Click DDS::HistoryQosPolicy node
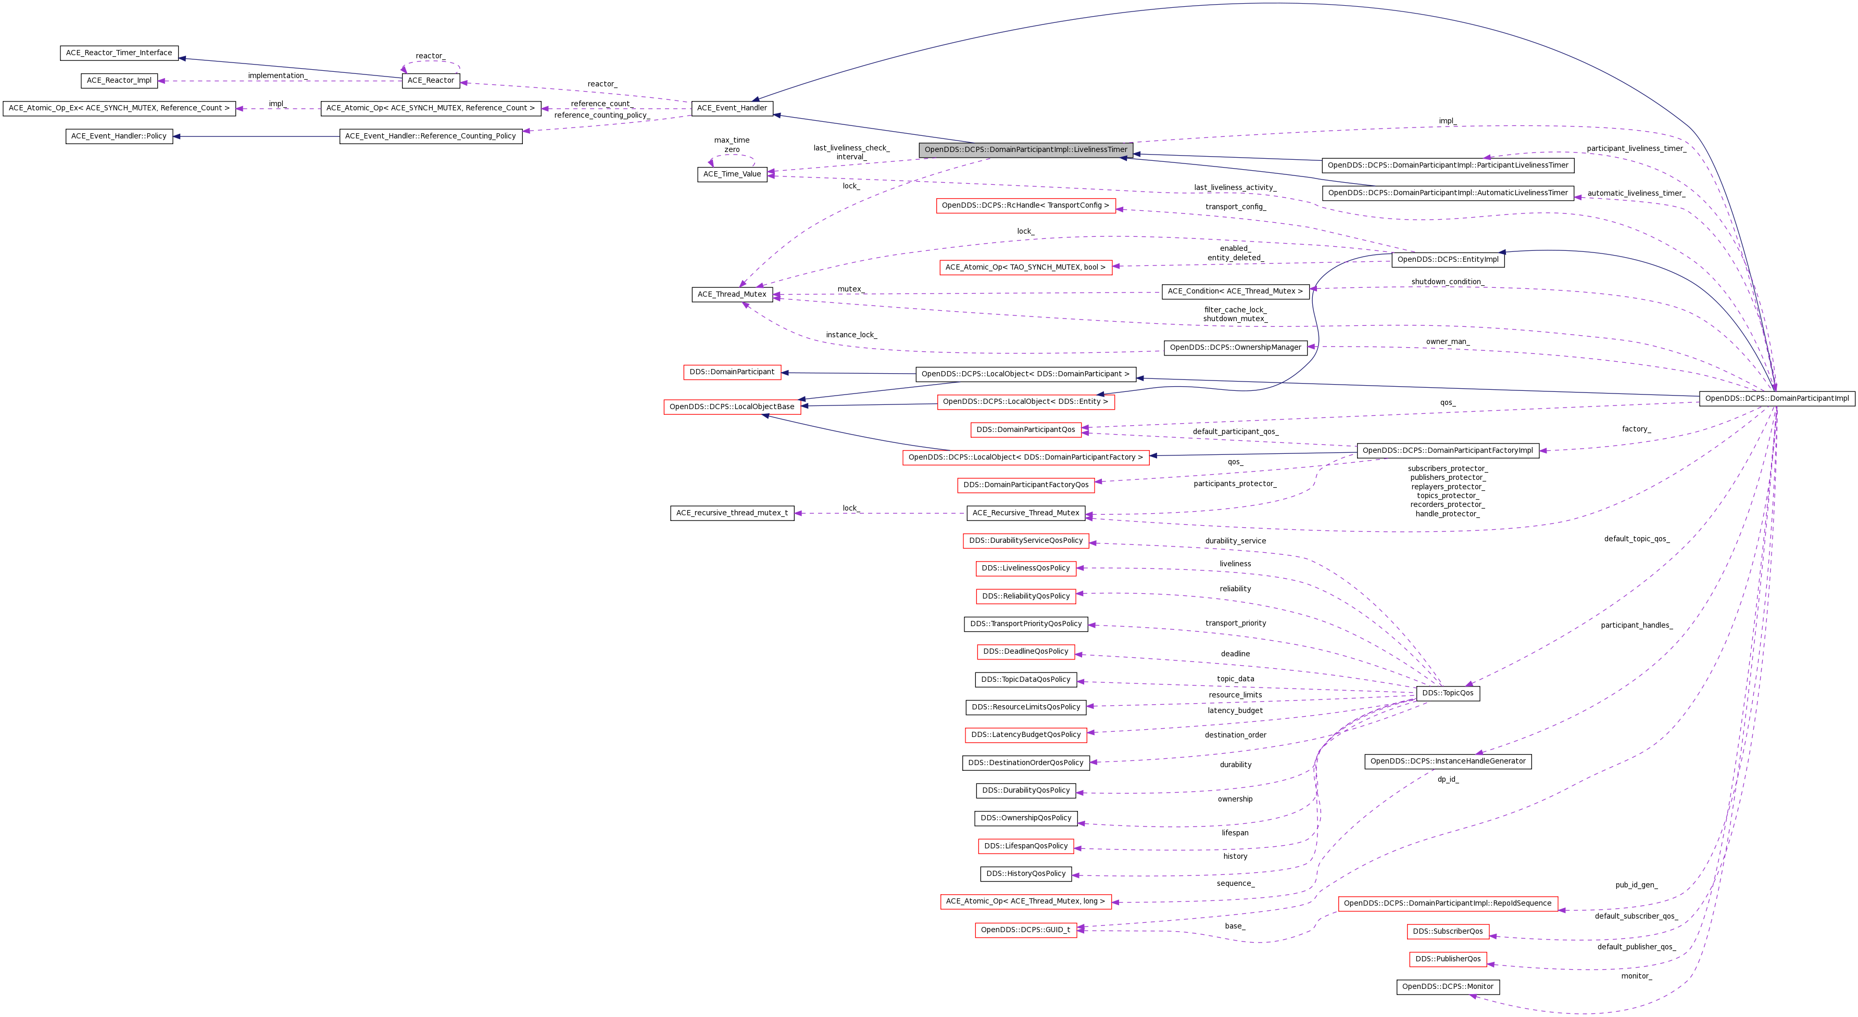1858x1017 pixels. click(1026, 873)
